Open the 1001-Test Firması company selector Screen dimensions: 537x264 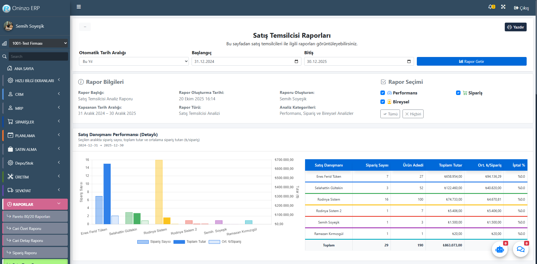click(x=38, y=43)
